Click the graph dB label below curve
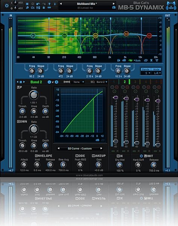Image resolution: width=178 pixels, height=226 pixels. pos(97,140)
